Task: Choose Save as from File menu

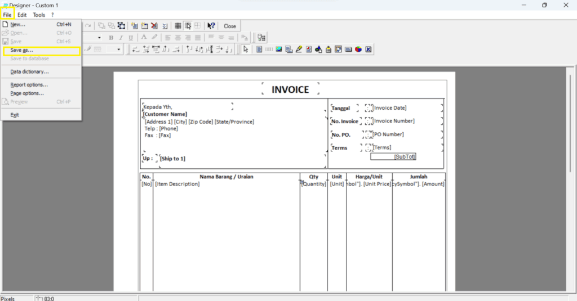Action: tap(22, 50)
